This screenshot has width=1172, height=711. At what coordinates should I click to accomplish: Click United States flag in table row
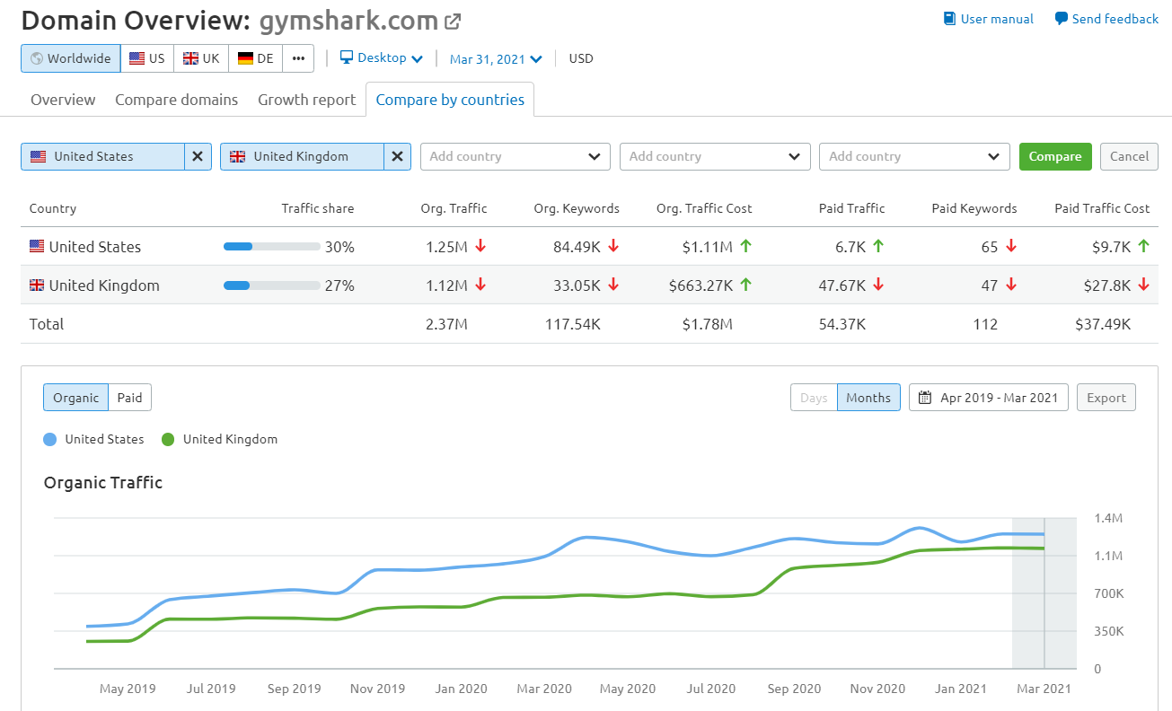click(37, 247)
